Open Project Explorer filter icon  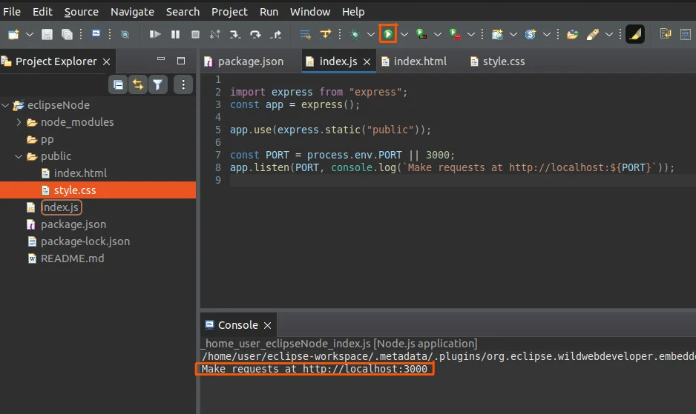(x=157, y=85)
